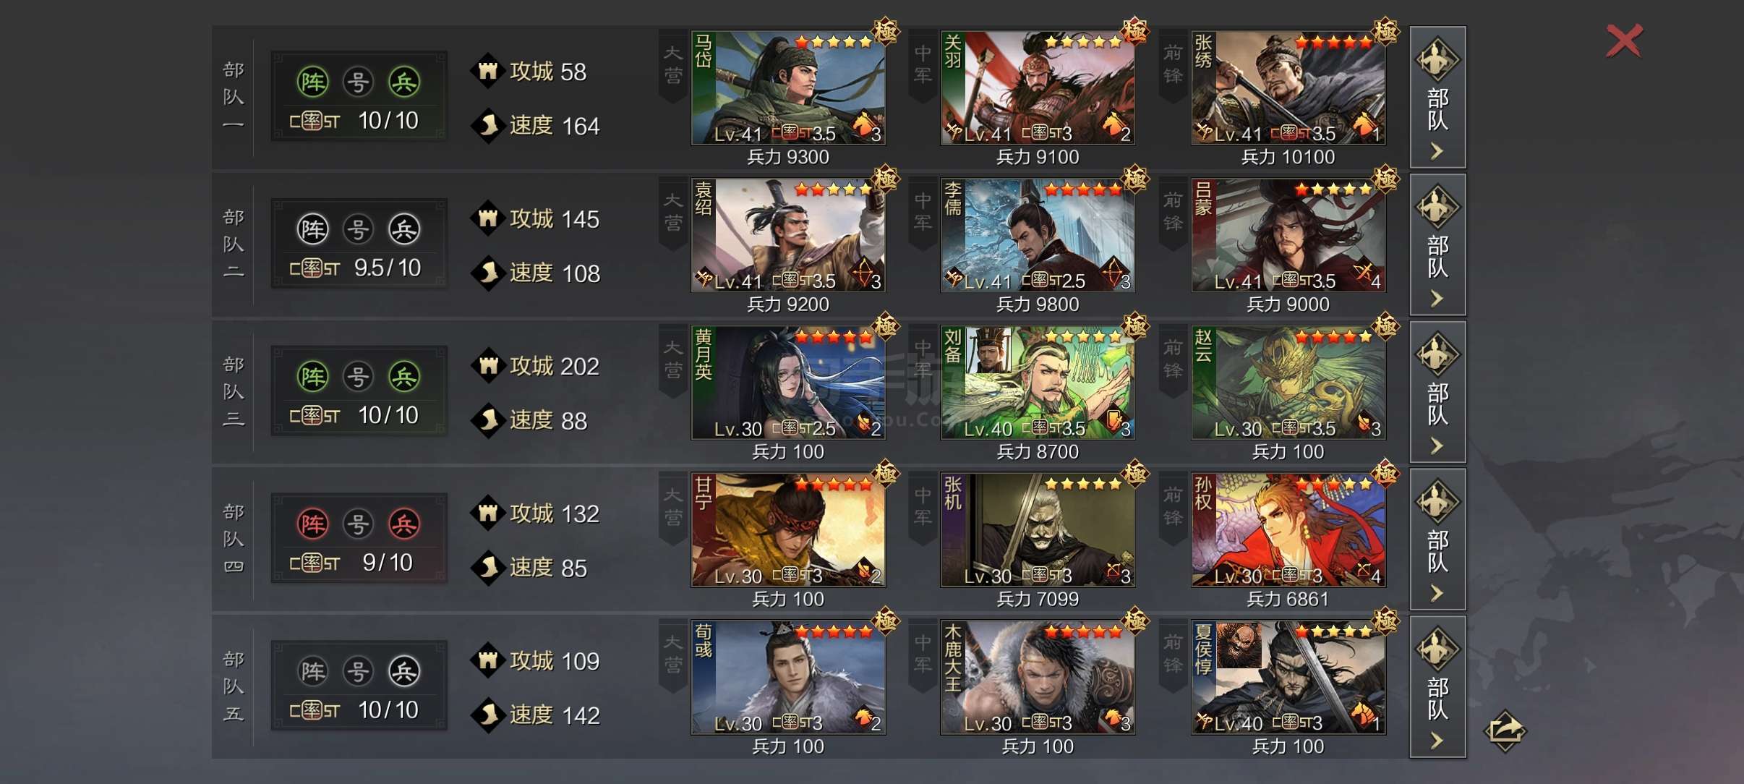1744x784 pixels.
Task: Open the 部队 button for the second squad
Action: pyautogui.click(x=1437, y=244)
